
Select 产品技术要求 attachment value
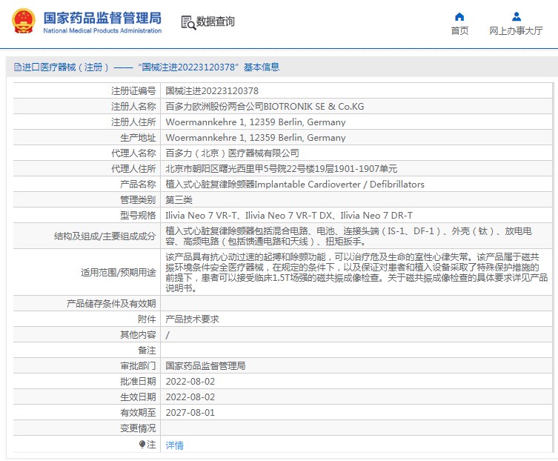192,319
